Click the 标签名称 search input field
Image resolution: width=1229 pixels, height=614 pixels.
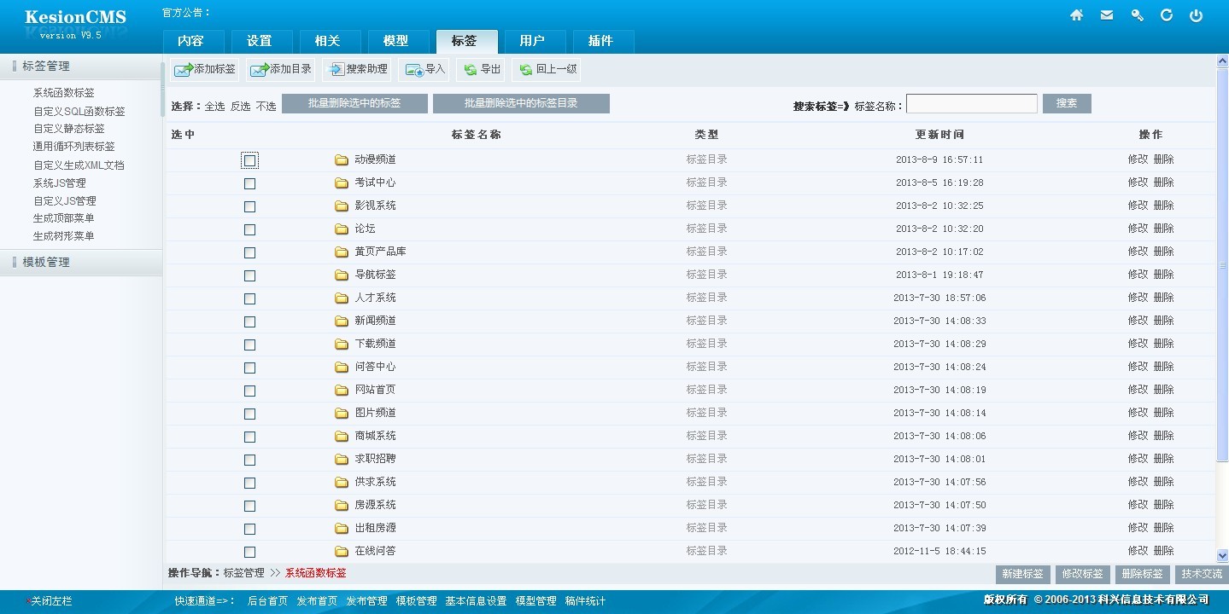pyautogui.click(x=972, y=103)
